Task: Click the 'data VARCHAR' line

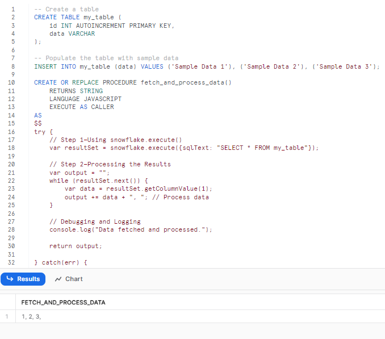Action: click(72, 34)
